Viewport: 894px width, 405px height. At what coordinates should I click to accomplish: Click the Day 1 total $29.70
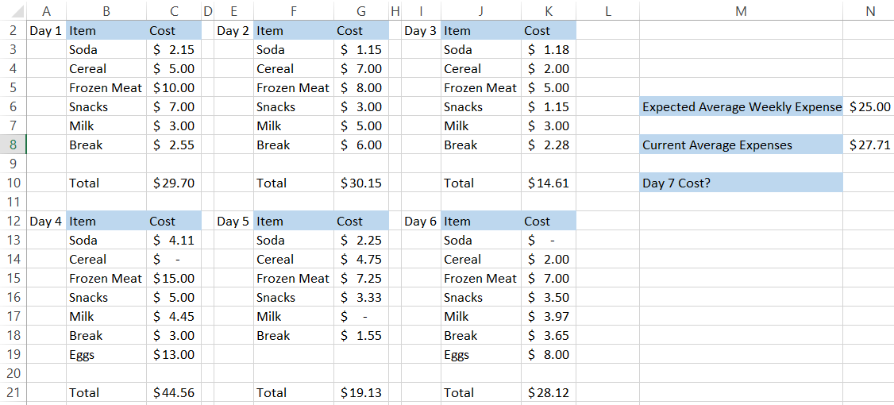(173, 183)
